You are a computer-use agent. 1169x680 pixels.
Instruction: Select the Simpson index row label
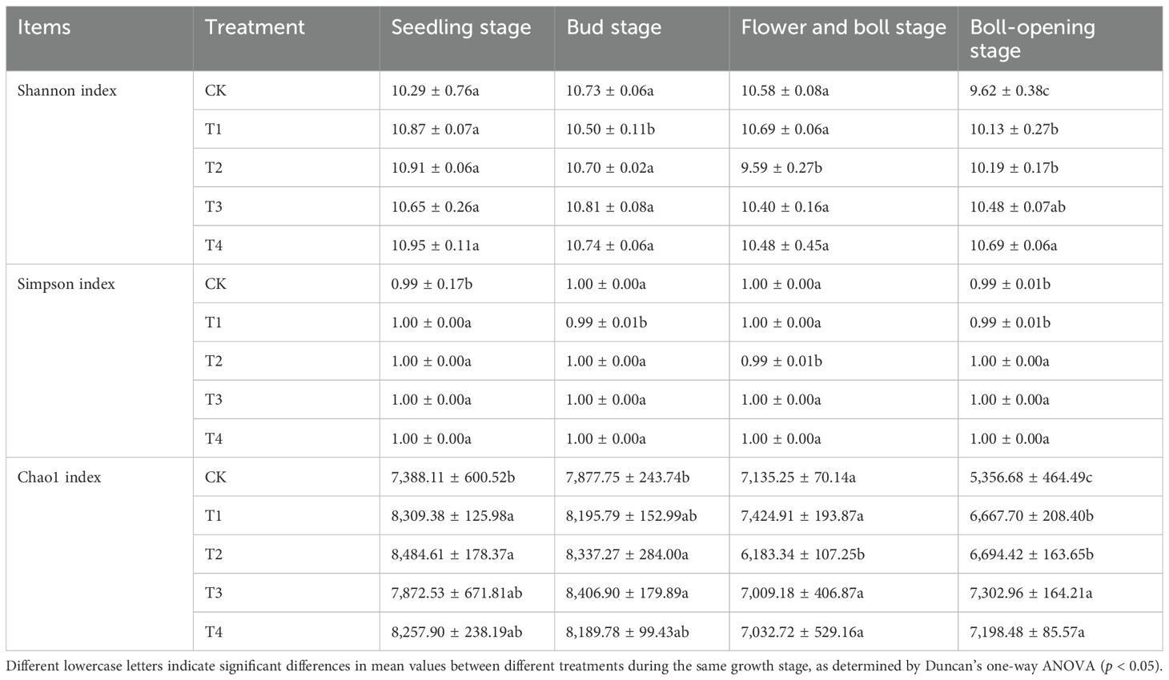[x=66, y=284]
